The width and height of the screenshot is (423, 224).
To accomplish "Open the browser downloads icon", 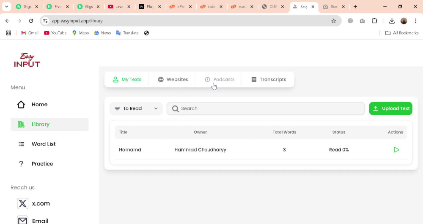I will click(x=392, y=21).
